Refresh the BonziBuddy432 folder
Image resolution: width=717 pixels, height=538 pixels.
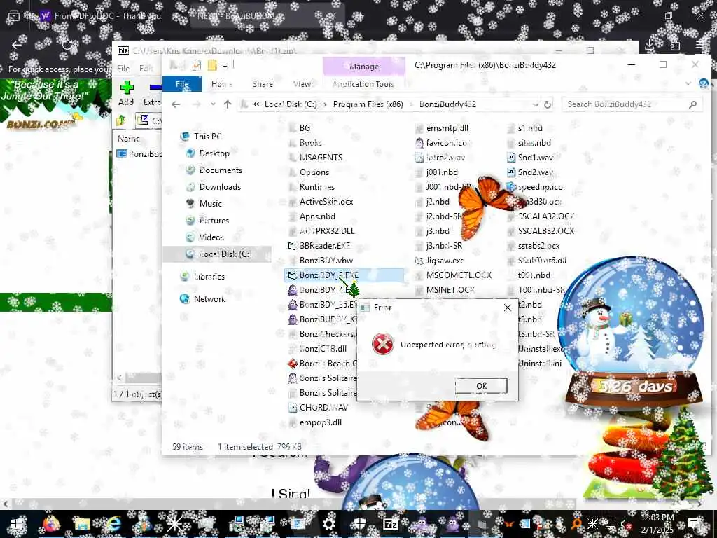click(548, 105)
